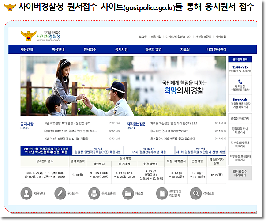This screenshot has height=221, width=266.
Task: Click 더보기 under 자주 묻는 질문
Action: 131,128
